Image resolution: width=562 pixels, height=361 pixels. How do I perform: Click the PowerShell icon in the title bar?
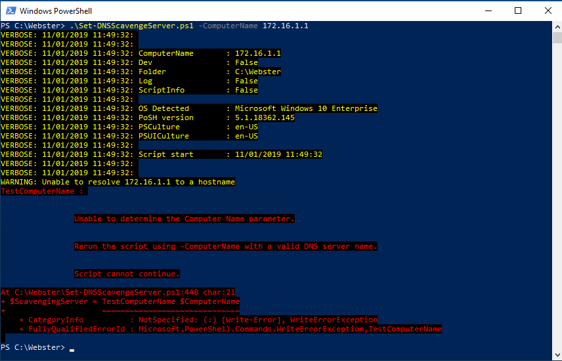(x=10, y=11)
